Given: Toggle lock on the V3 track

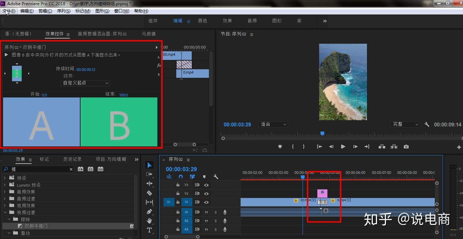Looking at the screenshot, I should click(x=178, y=185).
